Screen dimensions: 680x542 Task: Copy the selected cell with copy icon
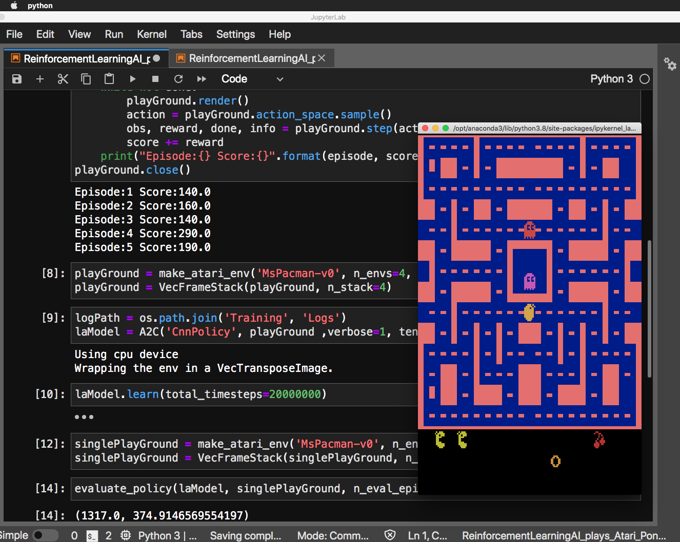coord(86,79)
